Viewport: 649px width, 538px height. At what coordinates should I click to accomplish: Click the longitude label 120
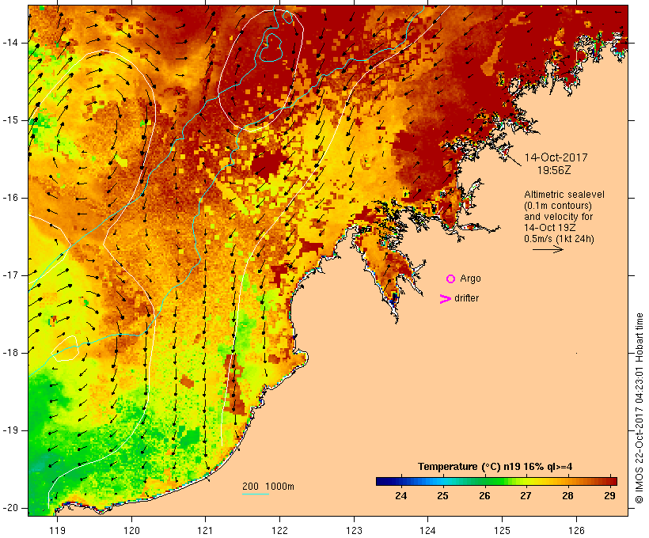click(x=131, y=531)
